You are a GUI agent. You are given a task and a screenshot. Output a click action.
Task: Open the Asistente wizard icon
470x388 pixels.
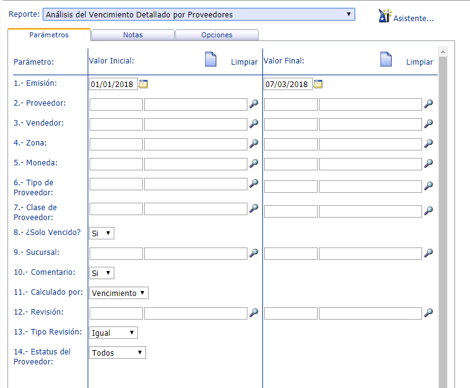coord(384,16)
